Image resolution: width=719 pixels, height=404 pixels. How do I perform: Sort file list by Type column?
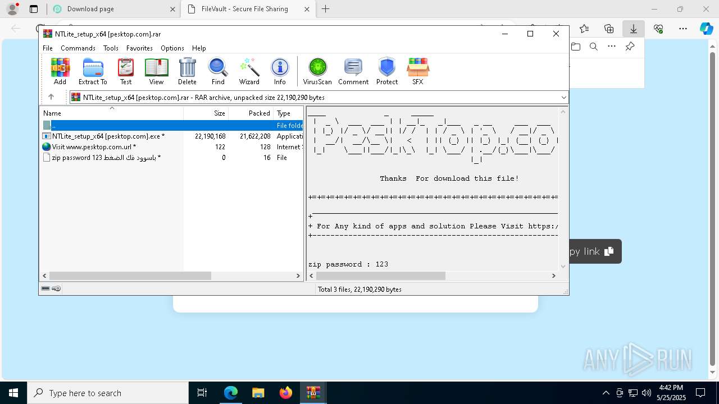point(289,113)
